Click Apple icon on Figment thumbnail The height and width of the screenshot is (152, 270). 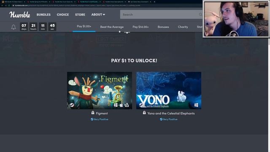[x=121, y=105]
